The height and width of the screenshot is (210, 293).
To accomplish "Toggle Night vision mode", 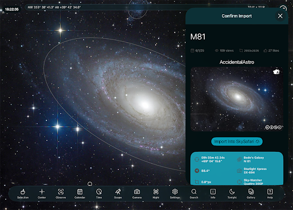I will pyautogui.click(x=156, y=193).
